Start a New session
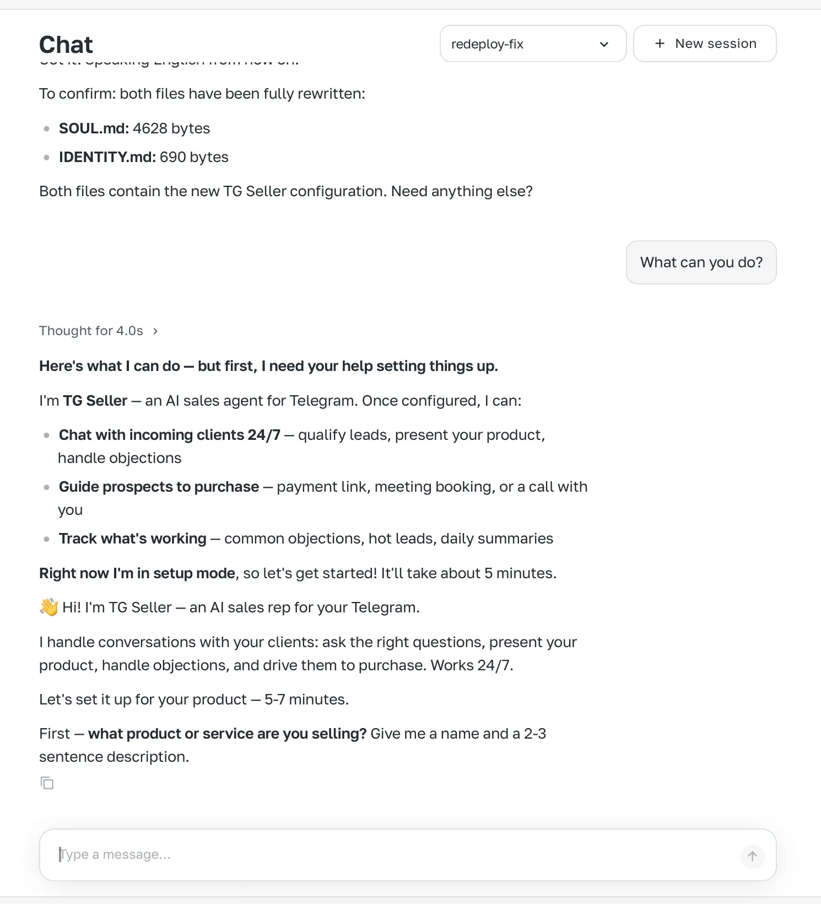 click(705, 44)
